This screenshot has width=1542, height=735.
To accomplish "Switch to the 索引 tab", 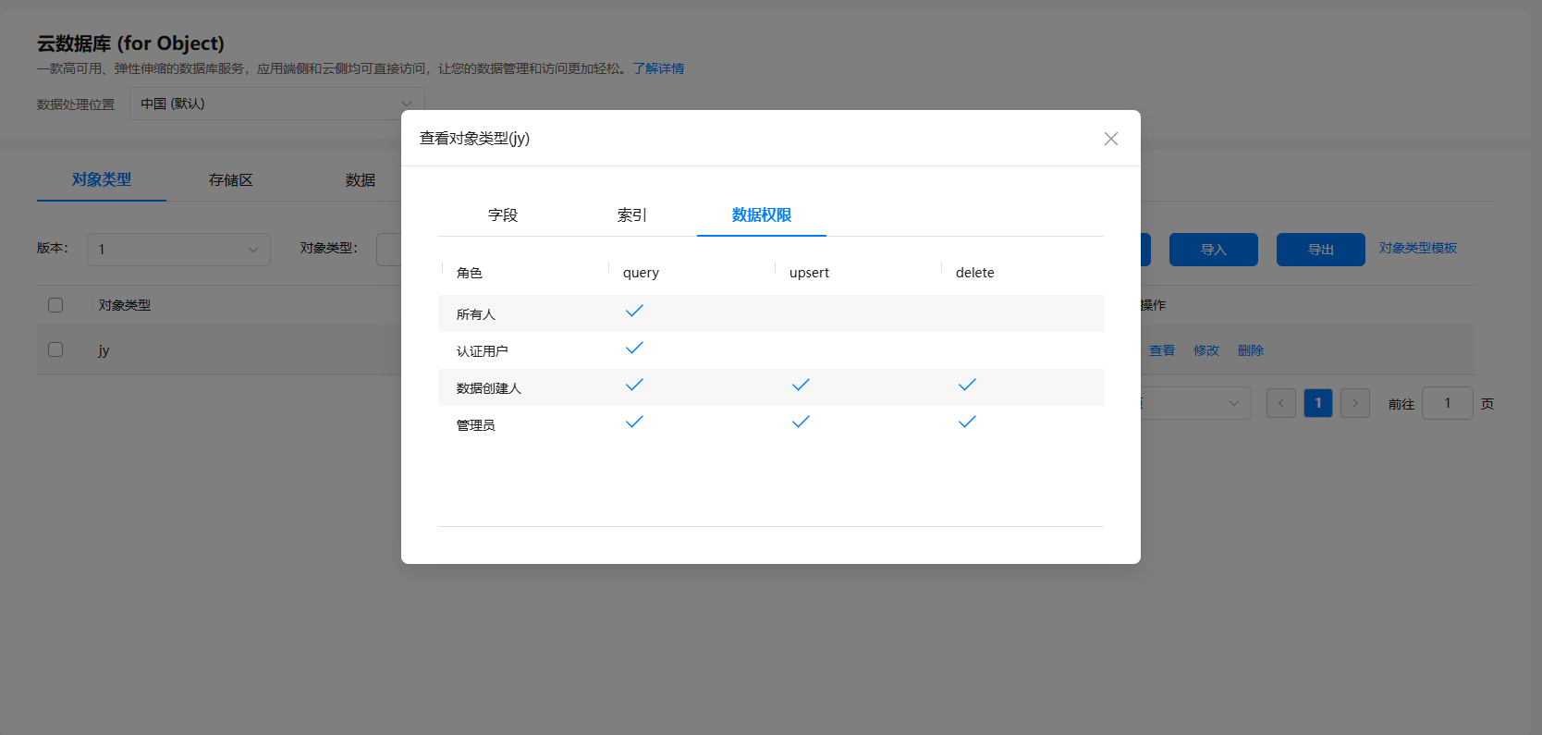I will pos(632,215).
